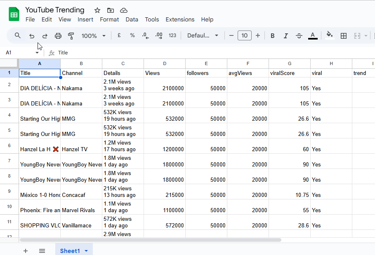Open the File menu
The image size is (375, 255).
30,19
